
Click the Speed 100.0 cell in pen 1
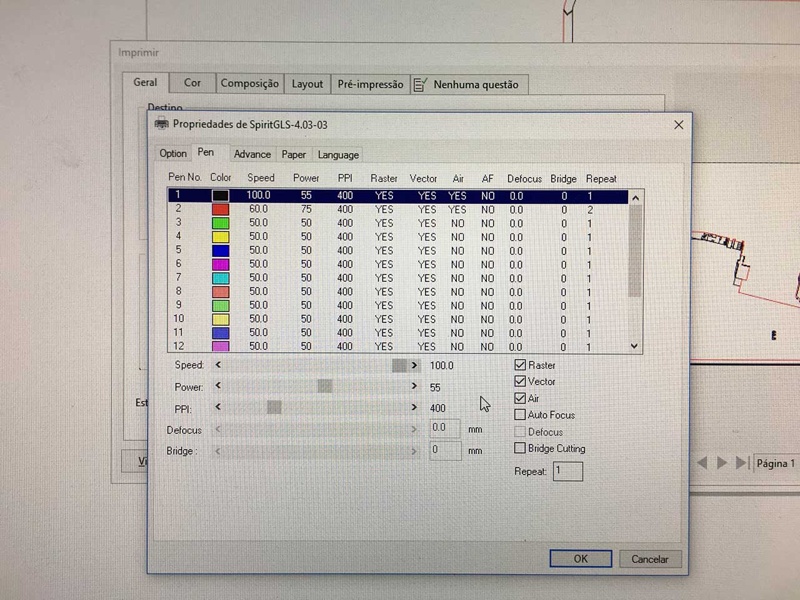tap(258, 195)
